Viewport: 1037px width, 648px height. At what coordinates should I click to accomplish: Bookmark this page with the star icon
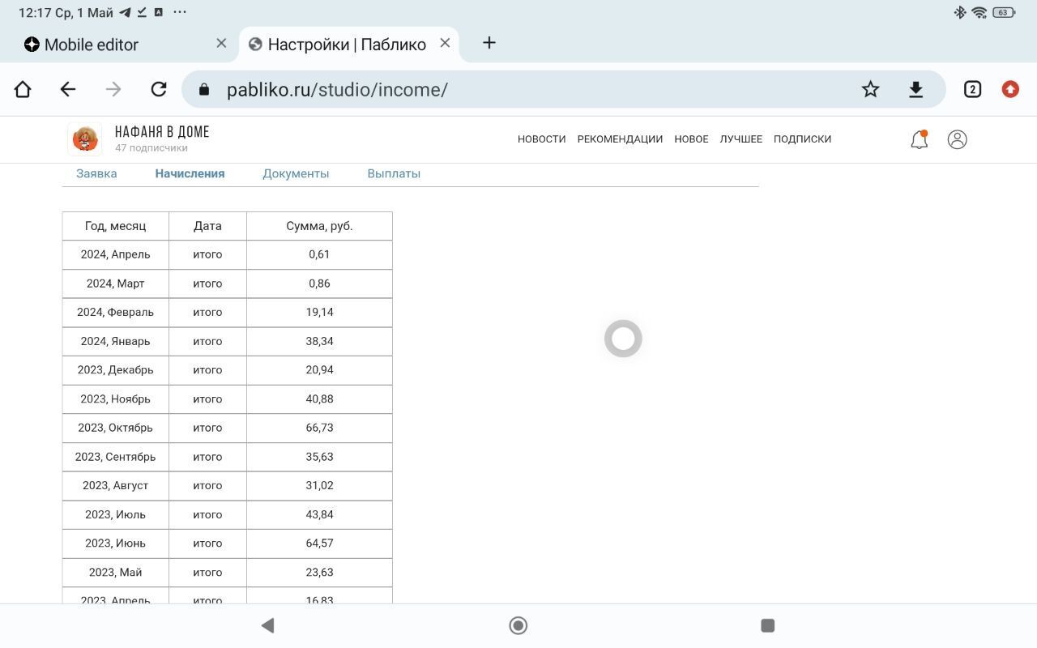click(870, 89)
